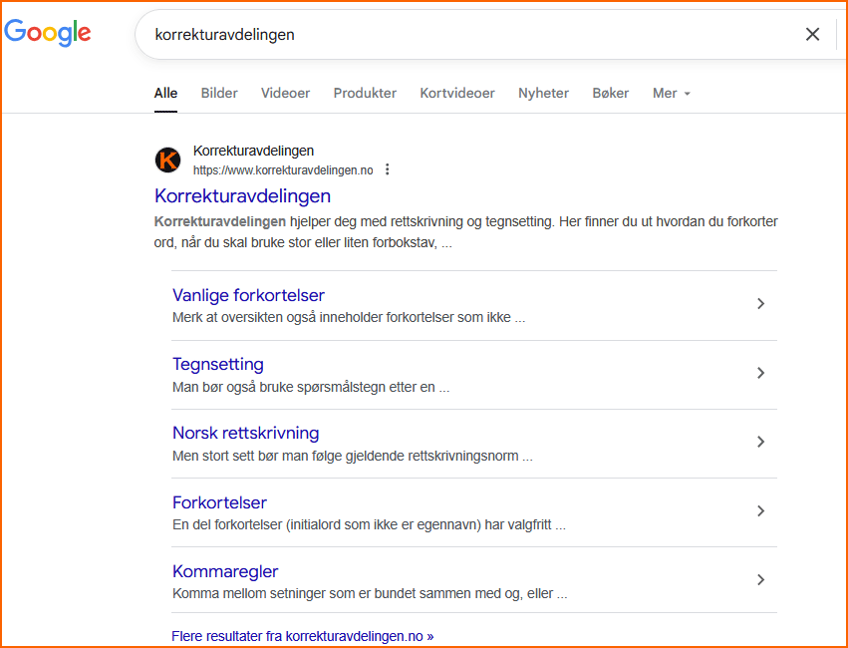Click the chevron next to Vanlige forkortelser
Screen dimensions: 848x648
coord(760,303)
